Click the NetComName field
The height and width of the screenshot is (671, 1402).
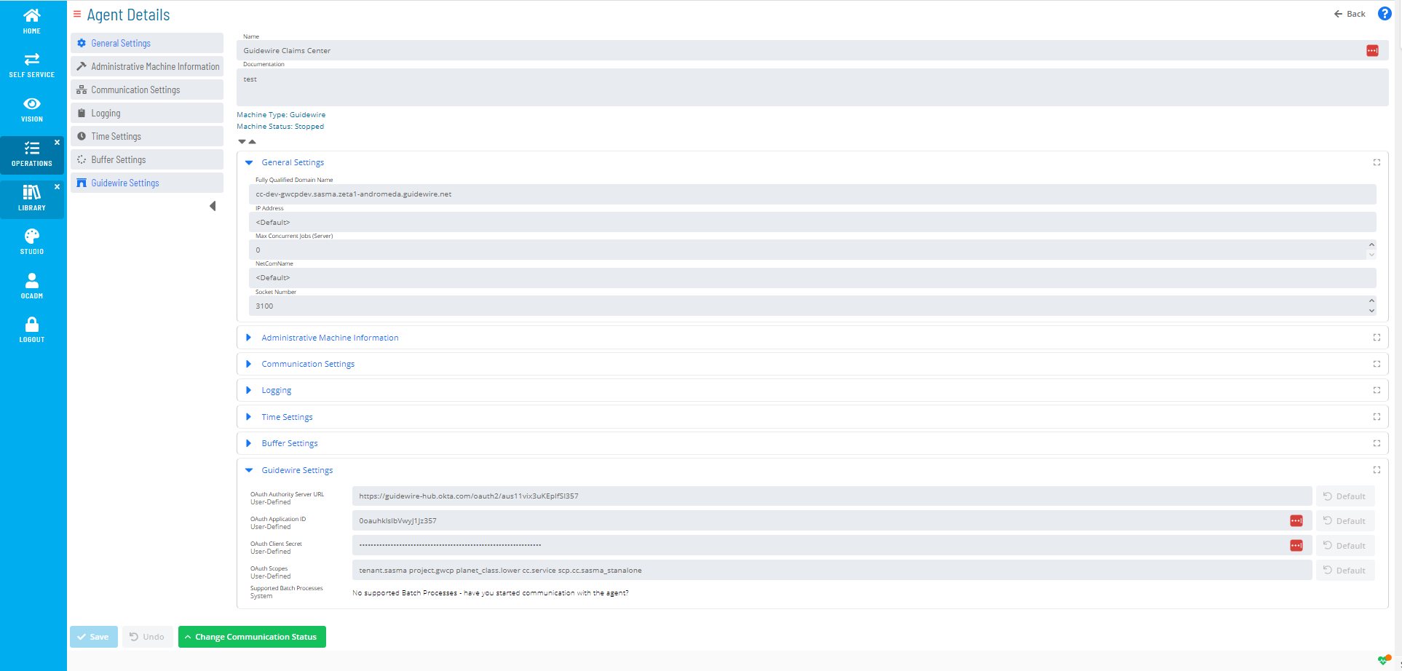(812, 277)
